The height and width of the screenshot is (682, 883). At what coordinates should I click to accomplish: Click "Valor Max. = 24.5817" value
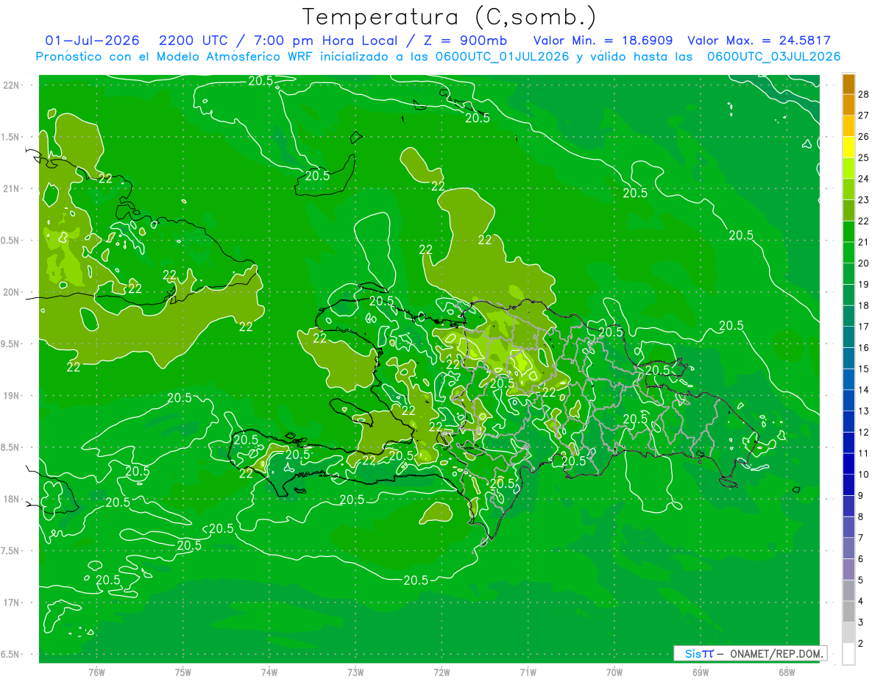pos(759,40)
